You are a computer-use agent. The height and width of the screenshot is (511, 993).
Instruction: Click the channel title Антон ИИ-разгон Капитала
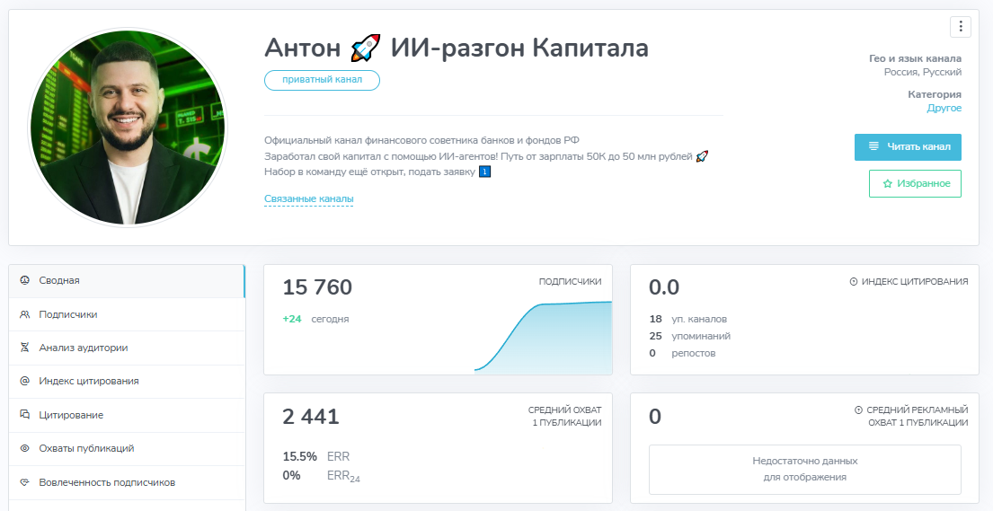coord(456,48)
